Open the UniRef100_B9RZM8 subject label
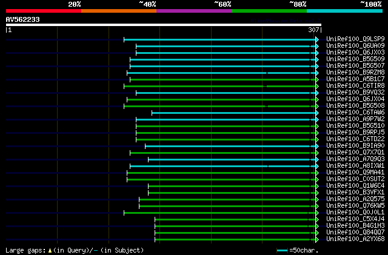Image resolution: width=388 pixels, height=255 pixels. tap(355, 73)
